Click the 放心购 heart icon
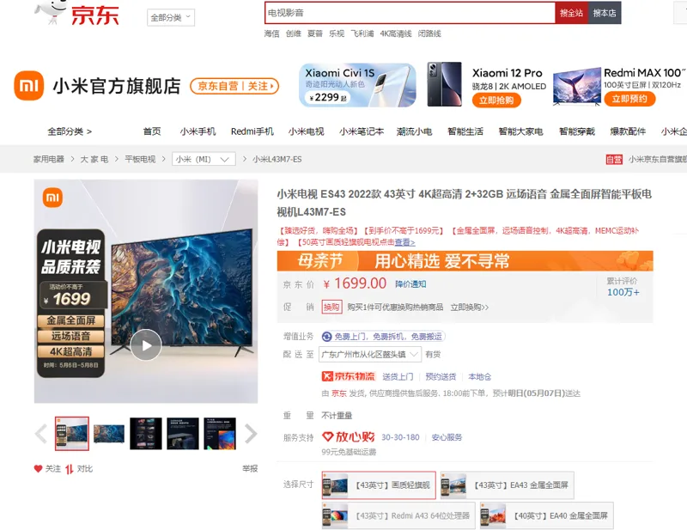Viewport: 687px width, 530px height. [x=328, y=436]
